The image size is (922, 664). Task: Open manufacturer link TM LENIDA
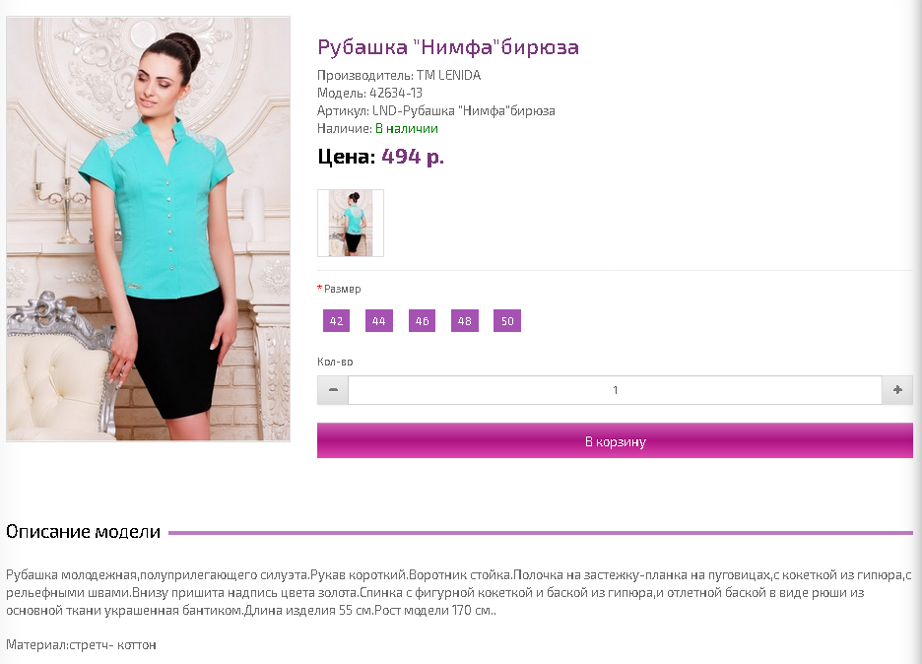click(x=448, y=75)
